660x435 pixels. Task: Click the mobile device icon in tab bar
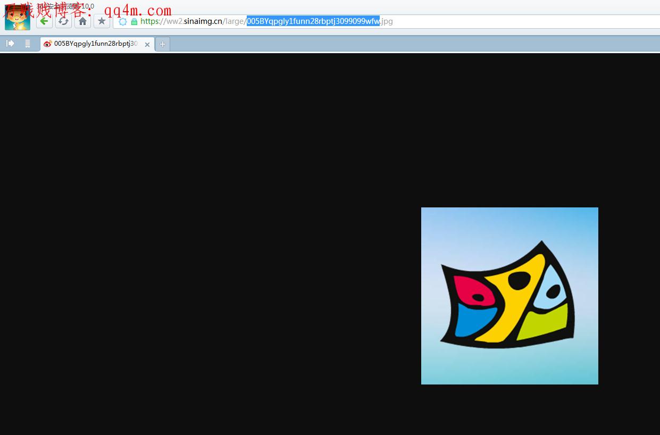coord(28,44)
